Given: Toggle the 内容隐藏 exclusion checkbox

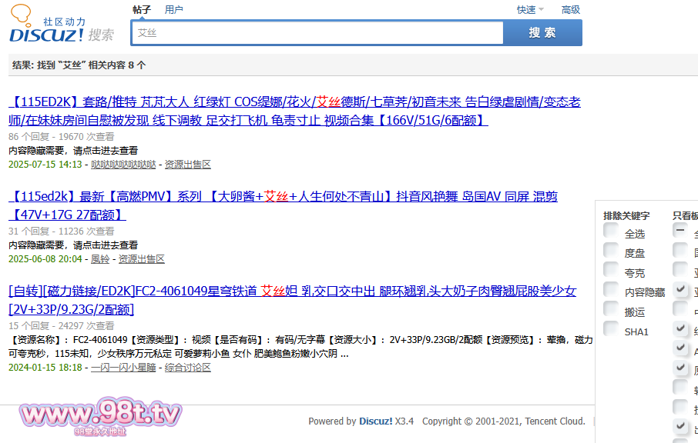Looking at the screenshot, I should click(x=611, y=290).
